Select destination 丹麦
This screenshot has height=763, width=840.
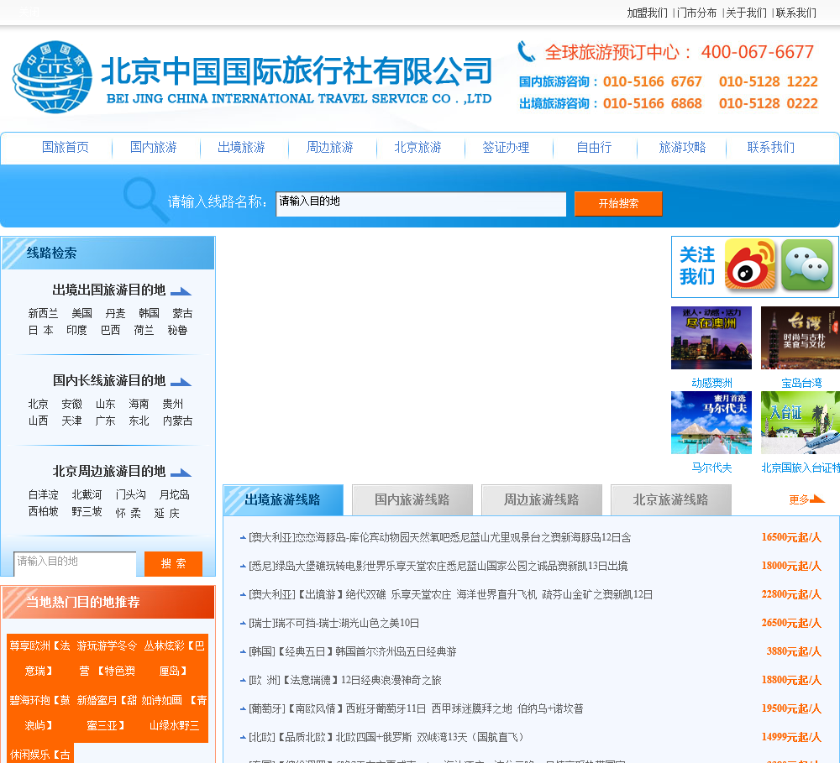[x=115, y=313]
